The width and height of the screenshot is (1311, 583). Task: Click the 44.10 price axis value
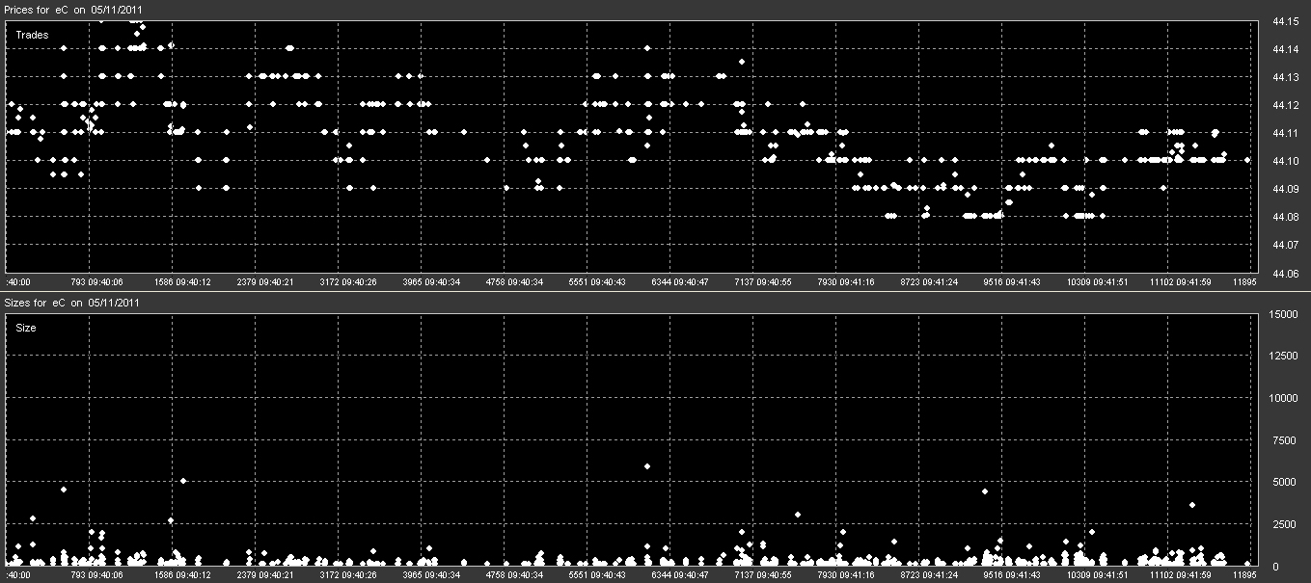tap(1284, 161)
